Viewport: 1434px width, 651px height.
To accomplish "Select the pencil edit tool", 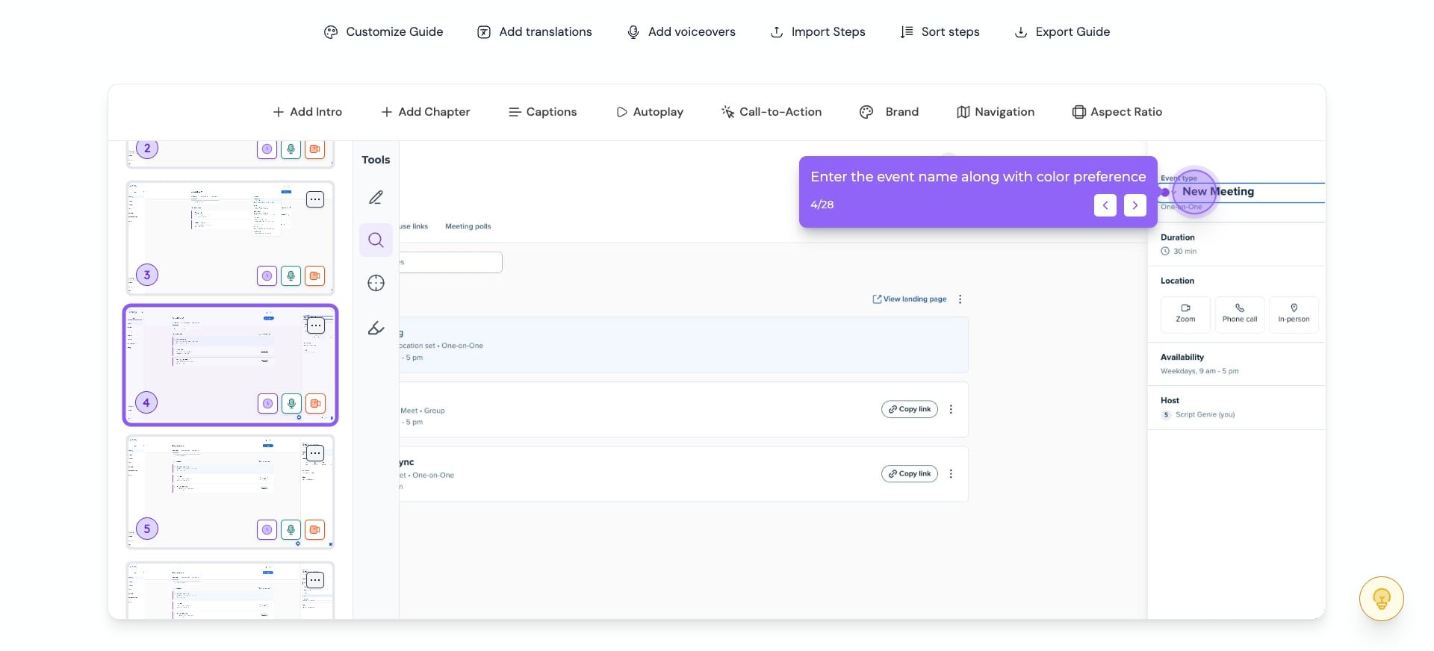I will 376,198.
